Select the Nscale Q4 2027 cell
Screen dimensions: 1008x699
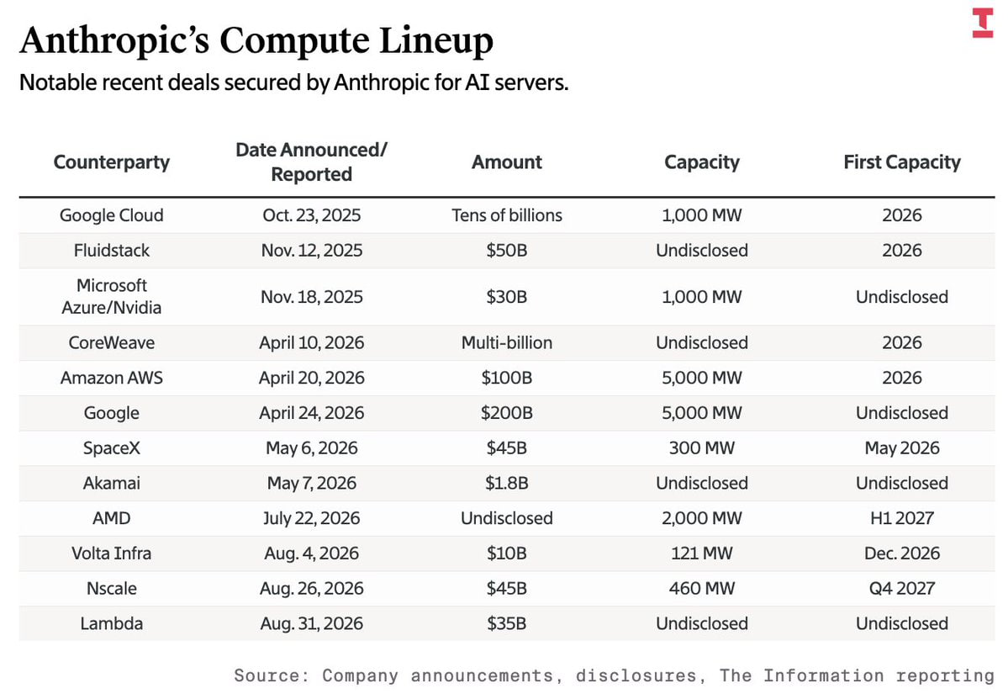(x=902, y=589)
